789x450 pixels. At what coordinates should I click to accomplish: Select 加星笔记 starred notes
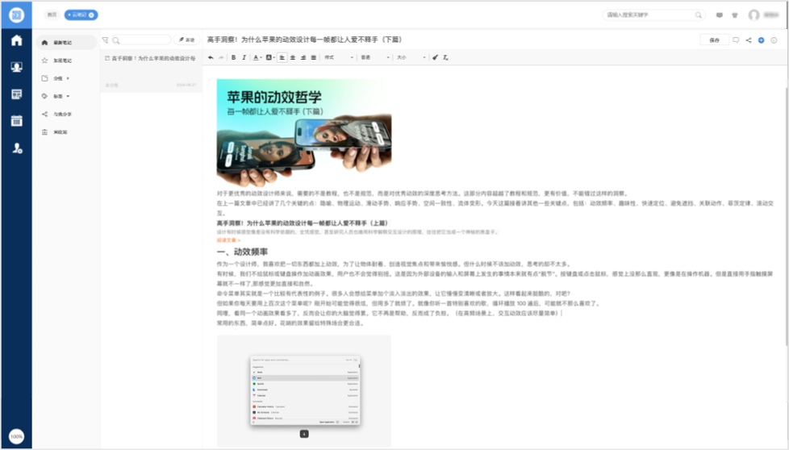[62, 60]
